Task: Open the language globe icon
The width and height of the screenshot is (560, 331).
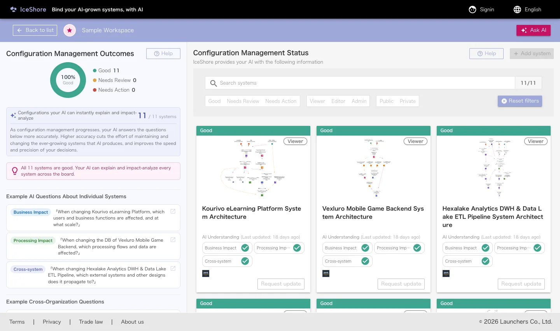Action: (517, 9)
